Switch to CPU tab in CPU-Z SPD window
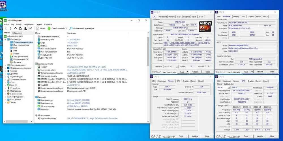Screen dimensions: 283x141 tap(219, 81)
